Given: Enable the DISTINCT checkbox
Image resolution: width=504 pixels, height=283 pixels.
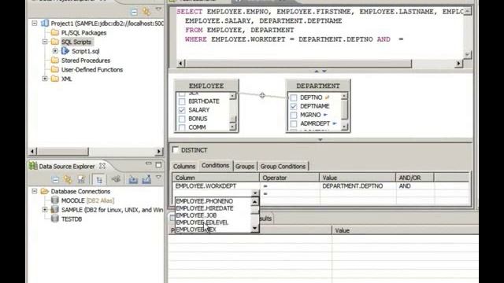Looking at the screenshot, I should tap(176, 149).
